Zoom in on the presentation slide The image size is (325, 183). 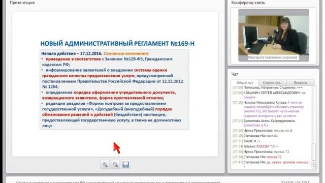pyautogui.click(x=105, y=165)
